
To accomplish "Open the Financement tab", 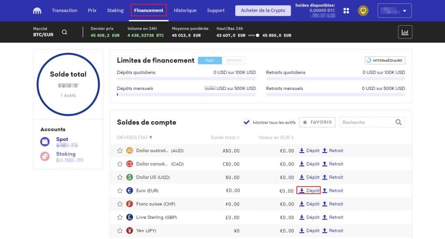I will click(x=149, y=10).
